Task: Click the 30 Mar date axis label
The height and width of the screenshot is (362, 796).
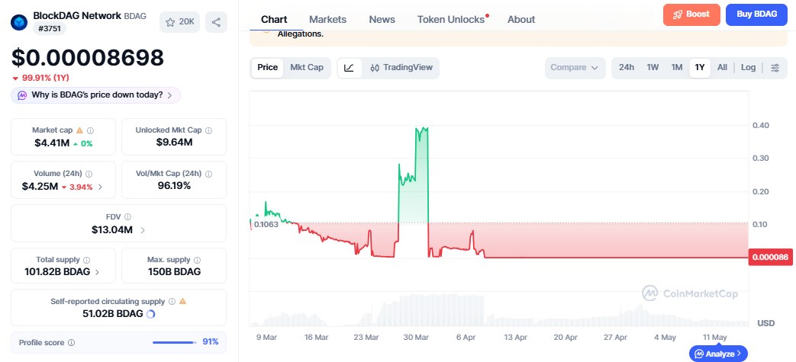Action: [416, 337]
